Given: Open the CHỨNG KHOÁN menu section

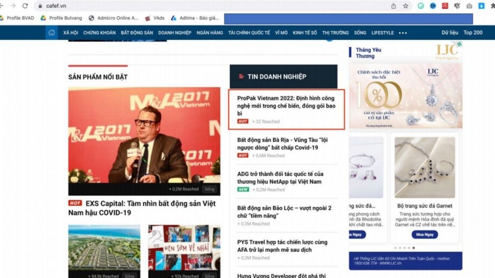Looking at the screenshot, I should click(99, 33).
